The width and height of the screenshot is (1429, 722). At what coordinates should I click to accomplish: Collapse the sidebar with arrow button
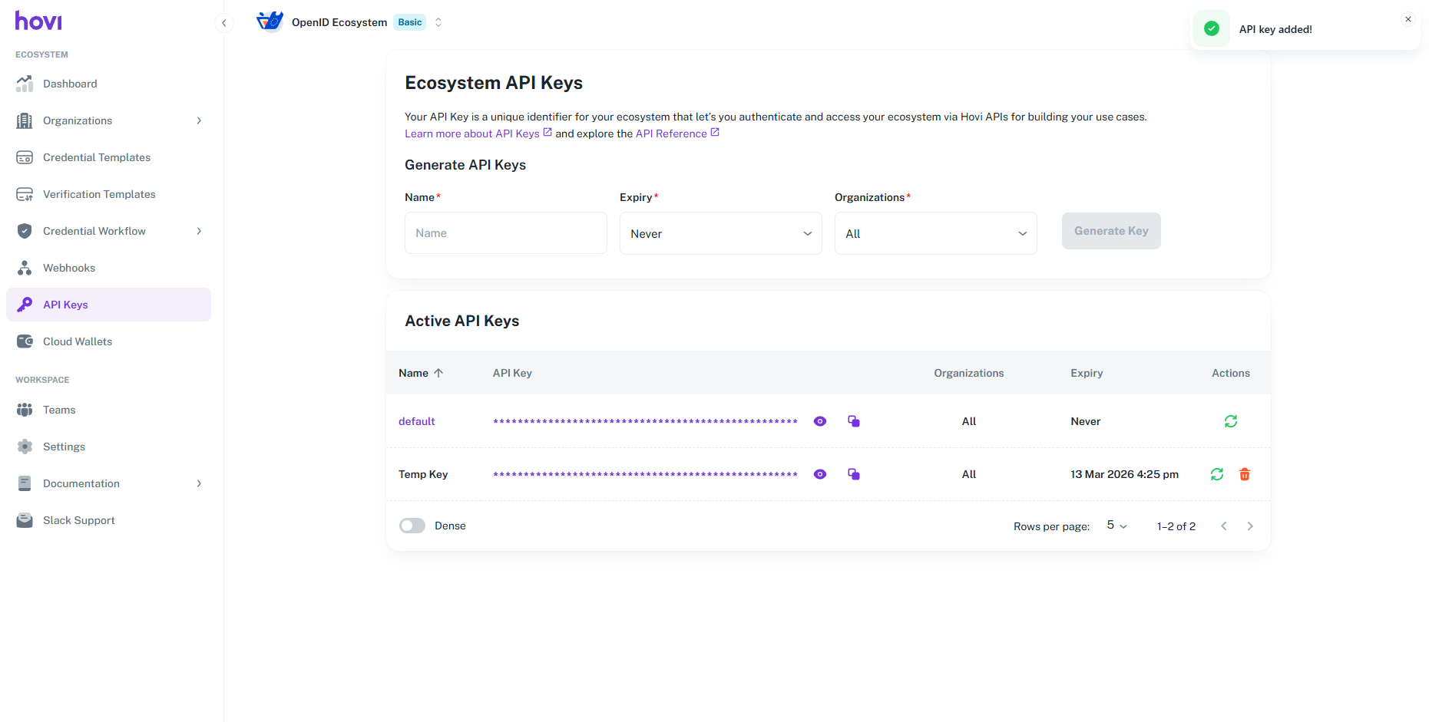click(x=223, y=23)
